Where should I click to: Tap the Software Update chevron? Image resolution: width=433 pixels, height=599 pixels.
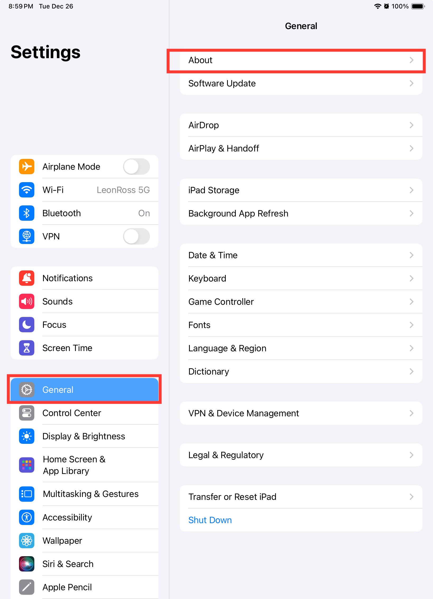(x=411, y=83)
